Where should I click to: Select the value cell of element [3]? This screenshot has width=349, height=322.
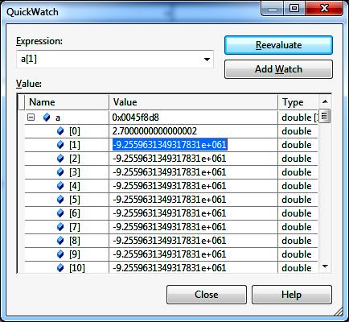(193, 172)
